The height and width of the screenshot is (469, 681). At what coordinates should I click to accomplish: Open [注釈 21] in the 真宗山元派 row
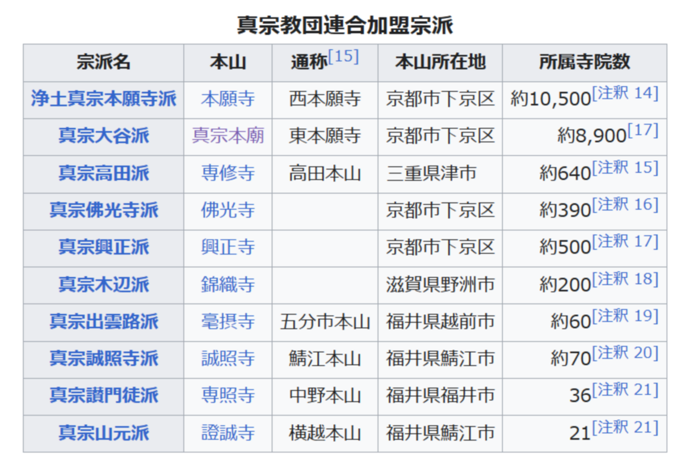[625, 428]
